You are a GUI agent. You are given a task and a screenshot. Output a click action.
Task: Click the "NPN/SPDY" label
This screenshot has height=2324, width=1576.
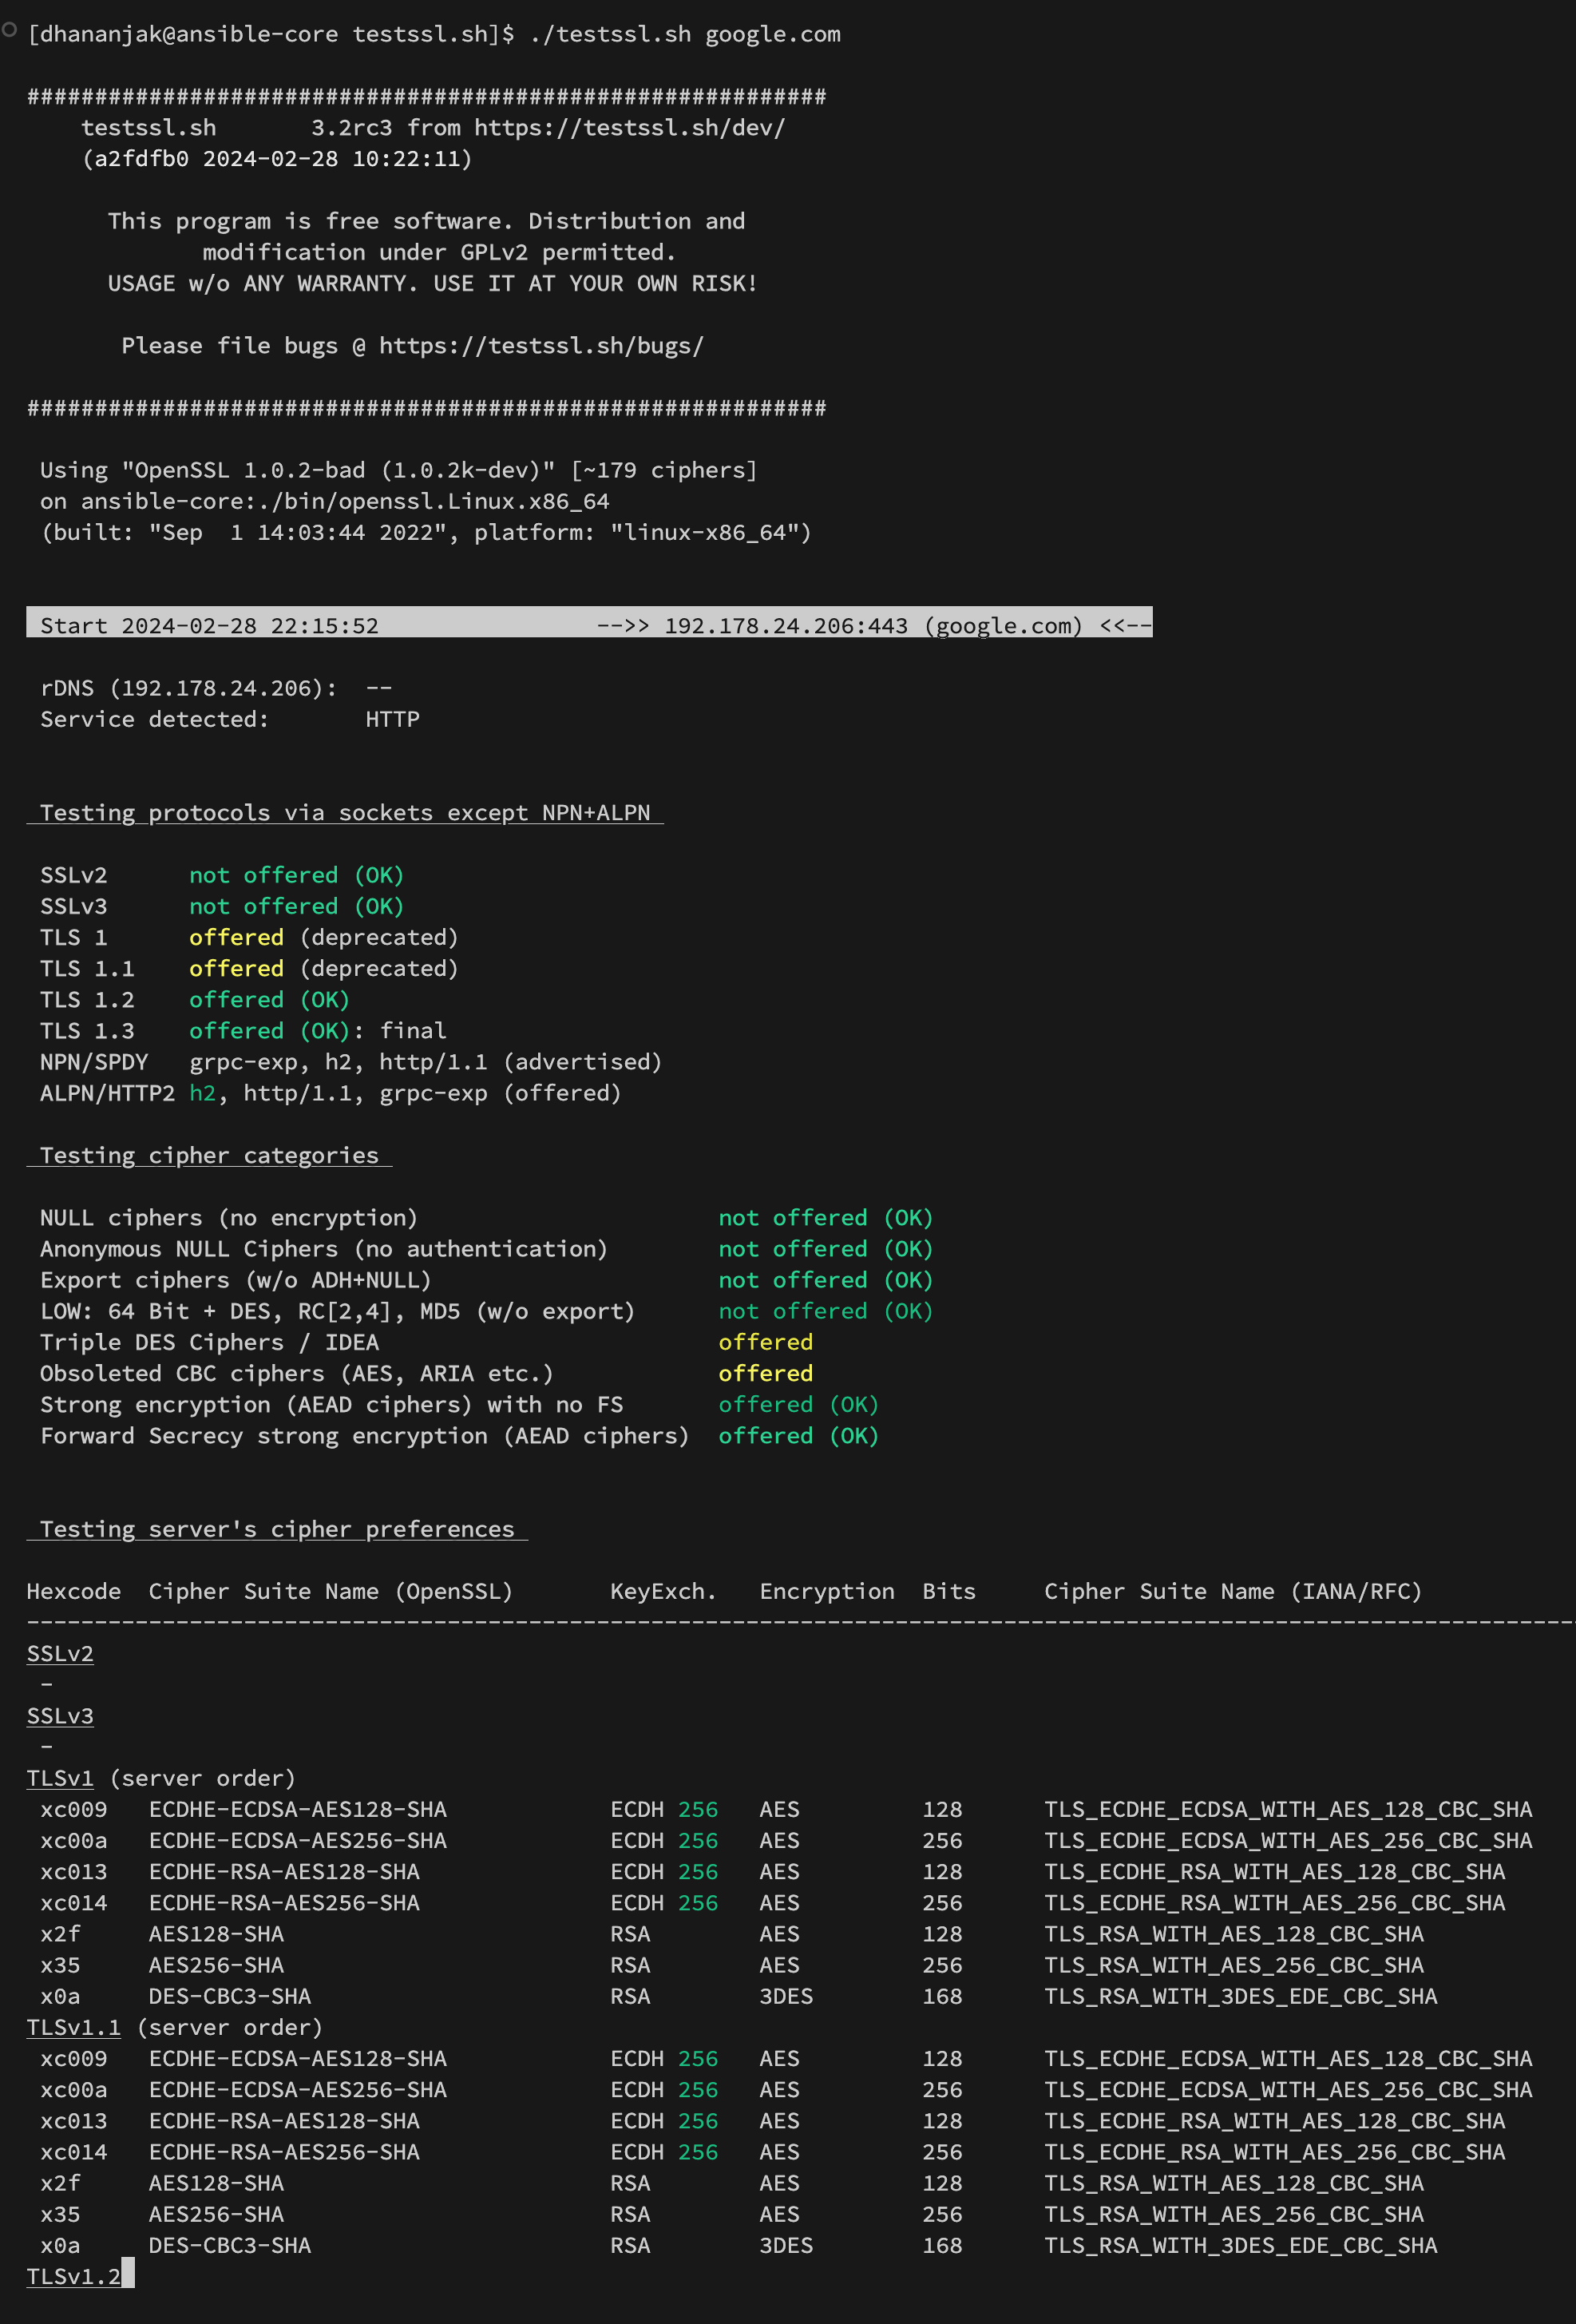pos(94,1062)
